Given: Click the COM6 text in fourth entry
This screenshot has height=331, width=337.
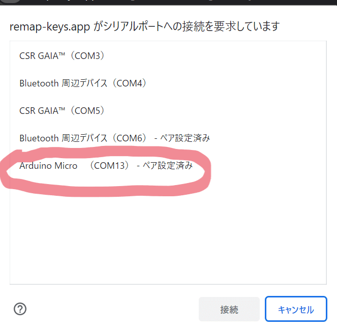Looking at the screenshot, I should click(x=130, y=138).
